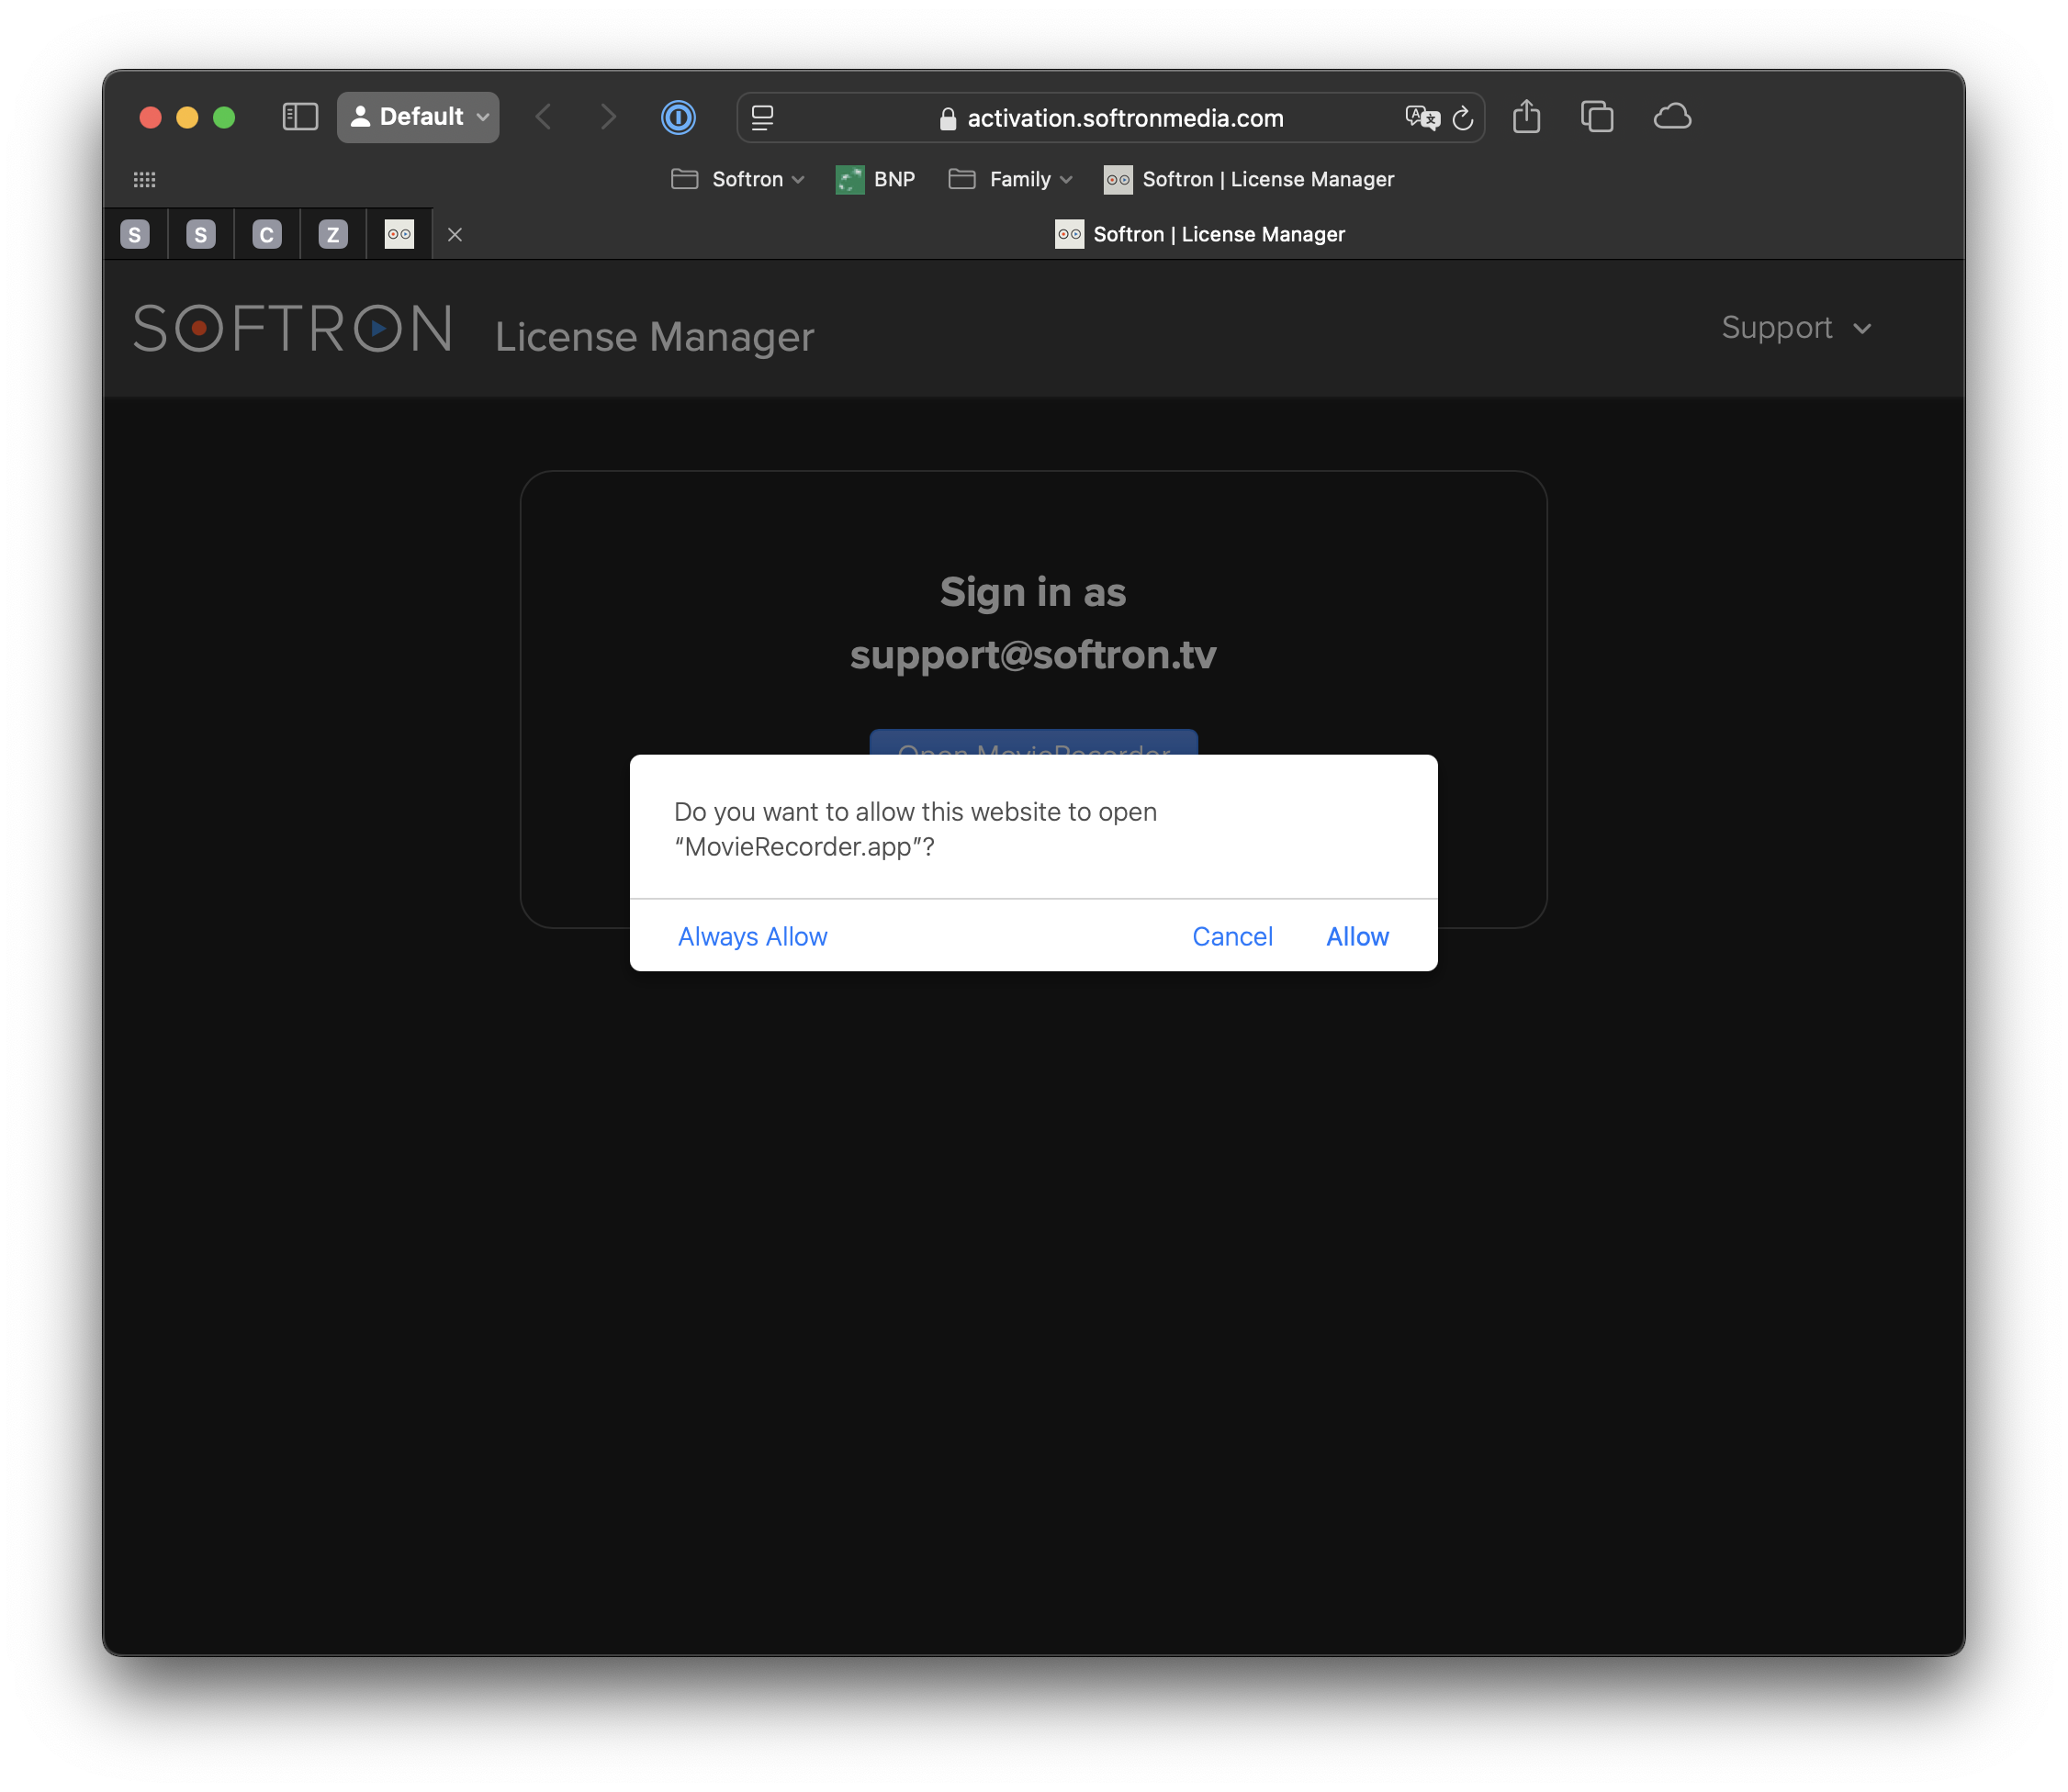Open Softron | License Manager bookmark
Image resolution: width=2068 pixels, height=1792 pixels.
point(1249,179)
